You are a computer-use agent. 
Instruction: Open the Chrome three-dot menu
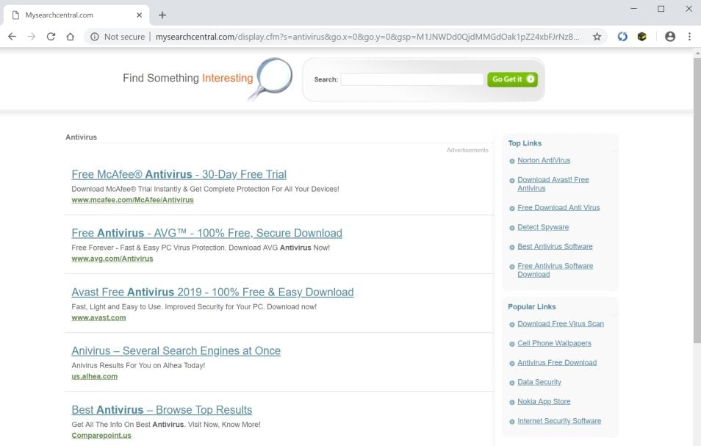coord(689,37)
